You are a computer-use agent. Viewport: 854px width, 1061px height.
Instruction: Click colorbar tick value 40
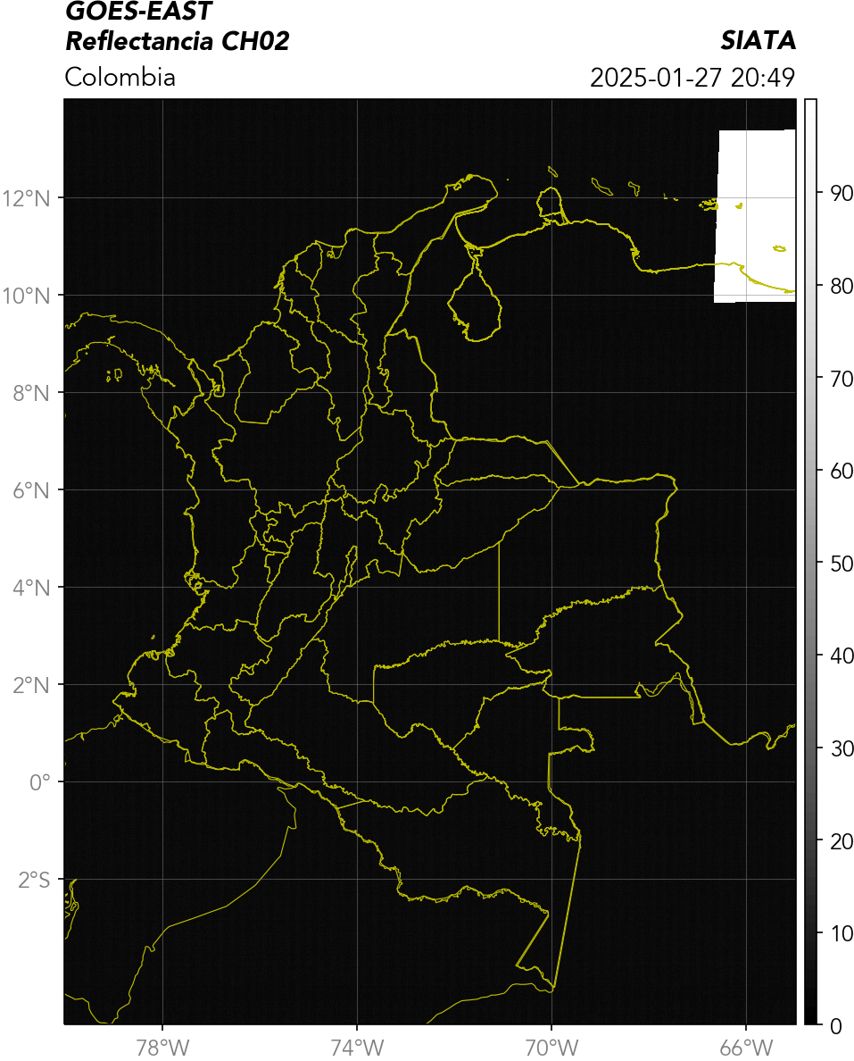(842, 656)
